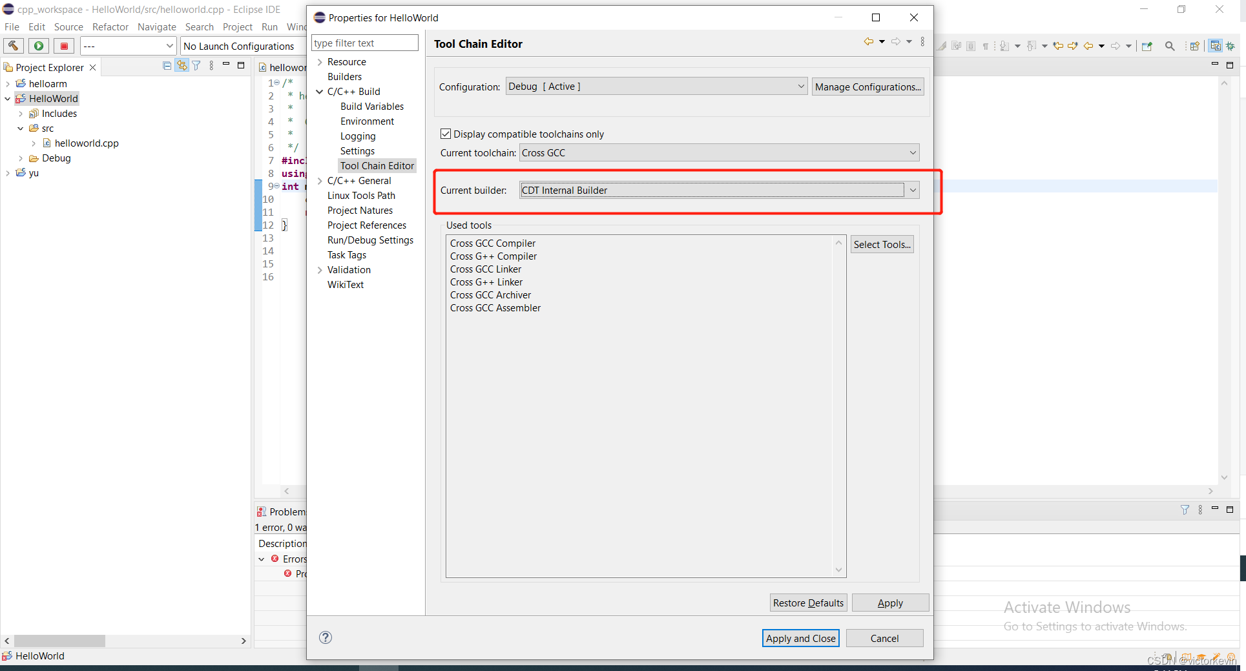Toggle the C/C++ perspective button

[x=1215, y=46]
